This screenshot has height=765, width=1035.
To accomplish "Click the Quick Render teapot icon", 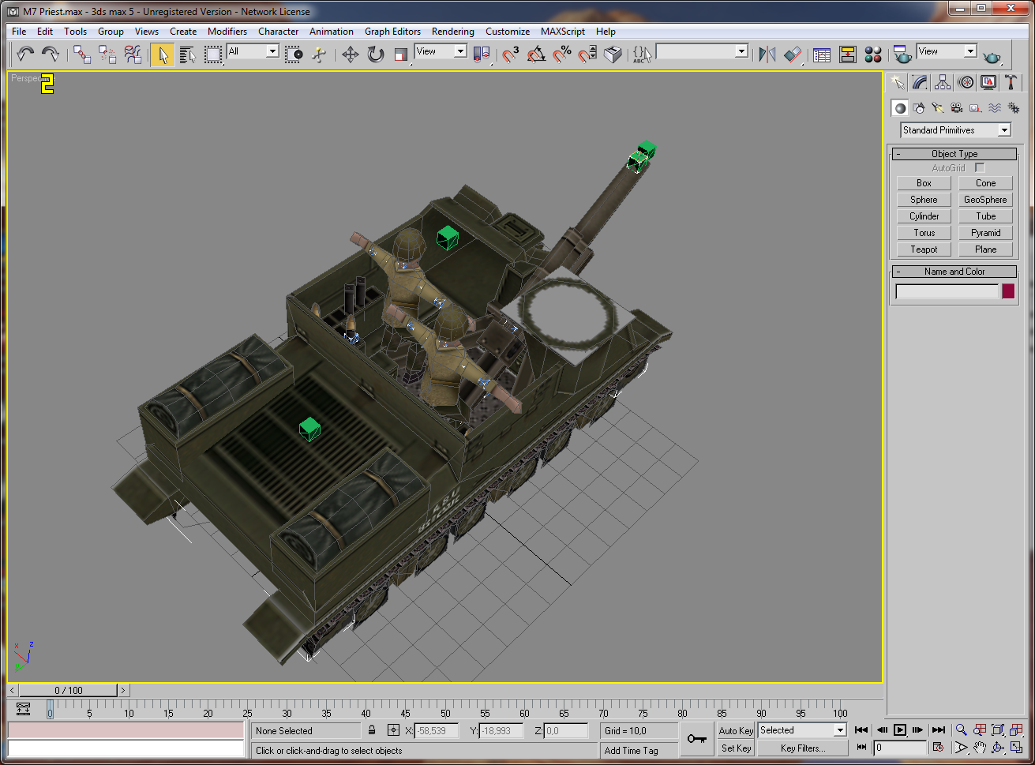I will [x=992, y=55].
